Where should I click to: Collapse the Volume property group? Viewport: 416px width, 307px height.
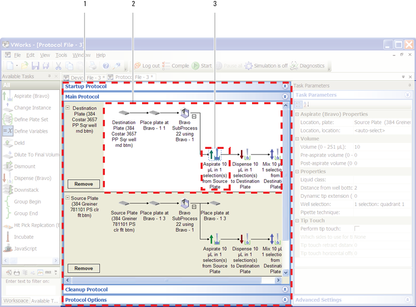[x=297, y=138]
